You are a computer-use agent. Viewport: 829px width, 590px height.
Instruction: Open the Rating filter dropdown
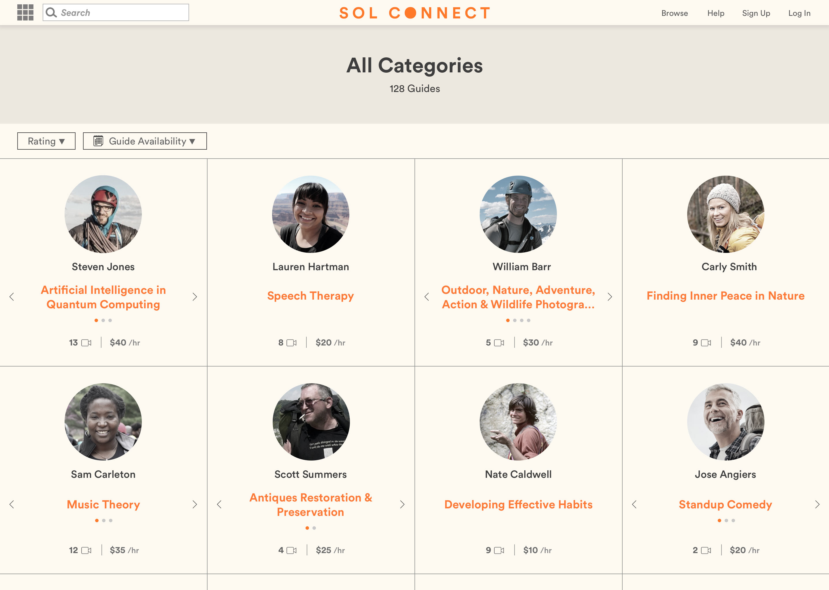click(46, 141)
